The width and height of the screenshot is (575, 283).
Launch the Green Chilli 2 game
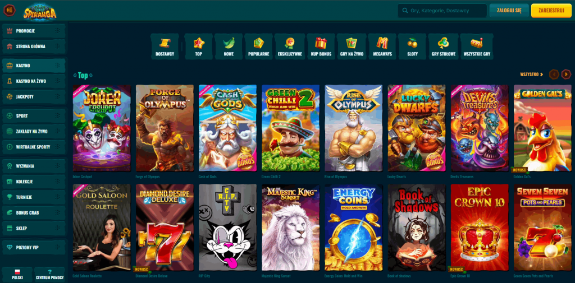tap(290, 128)
